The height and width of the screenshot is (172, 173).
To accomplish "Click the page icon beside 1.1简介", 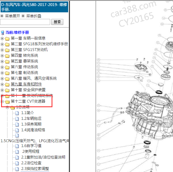I will (x=17, y=113).
